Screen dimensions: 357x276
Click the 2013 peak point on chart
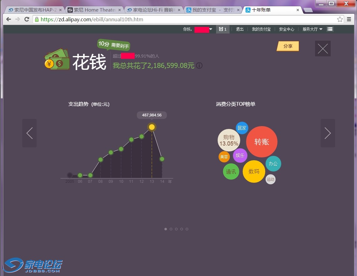[152, 127]
